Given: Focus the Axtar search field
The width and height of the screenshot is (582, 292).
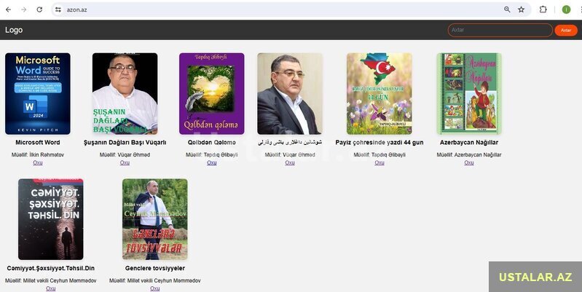Looking at the screenshot, I should tap(500, 30).
